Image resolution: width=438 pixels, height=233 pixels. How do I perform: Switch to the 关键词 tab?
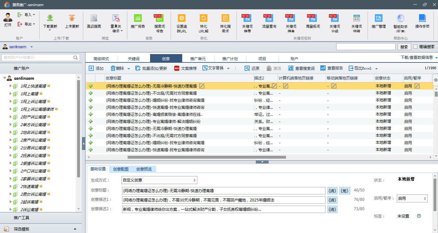click(134, 59)
